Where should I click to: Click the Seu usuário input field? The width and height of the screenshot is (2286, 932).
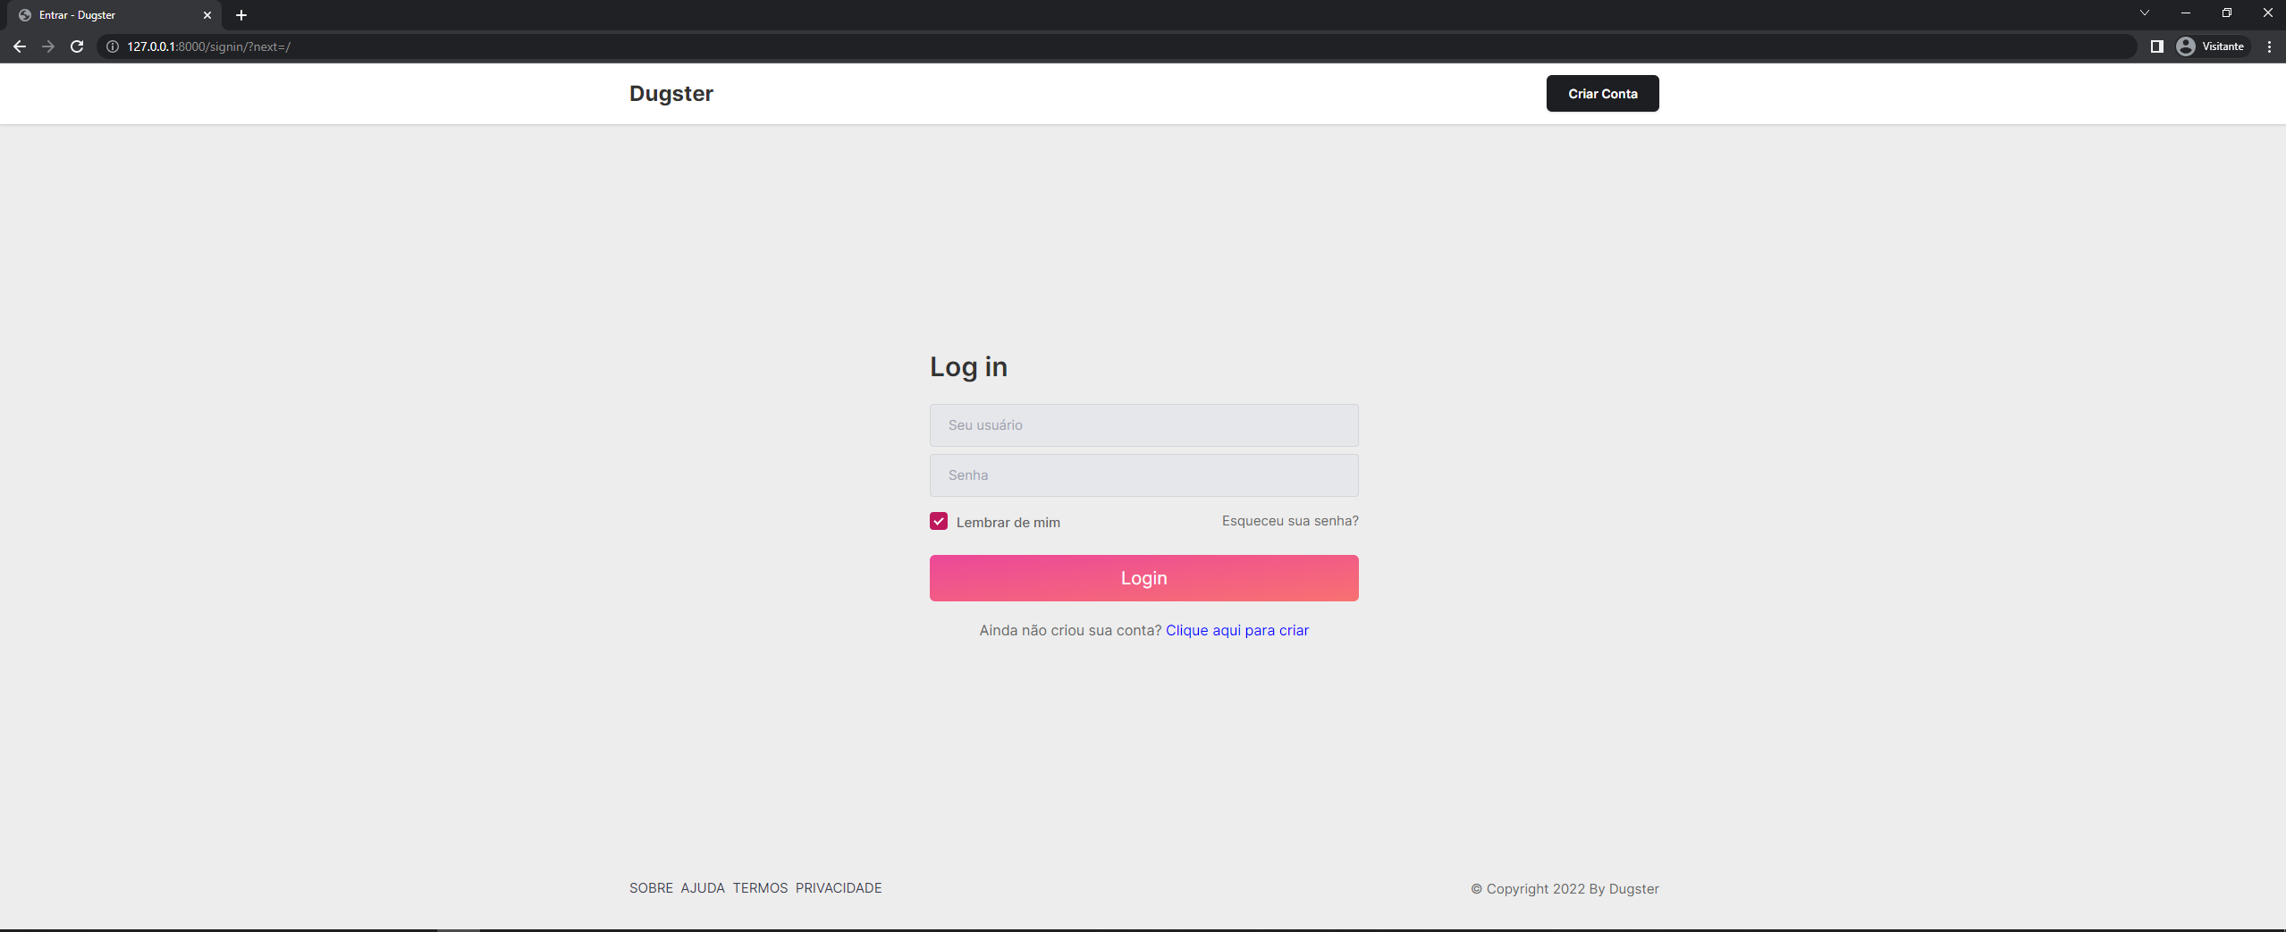coord(1143,424)
